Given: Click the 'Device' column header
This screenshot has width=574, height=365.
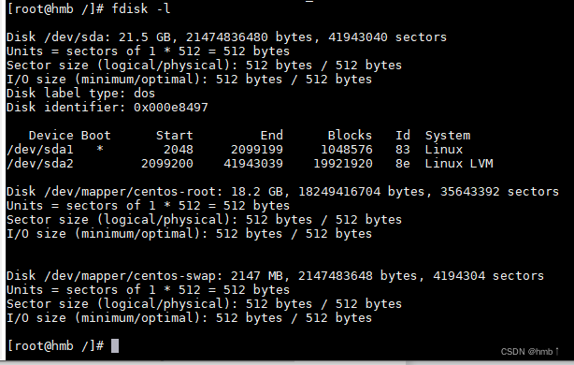Looking at the screenshot, I should click(x=51, y=136).
